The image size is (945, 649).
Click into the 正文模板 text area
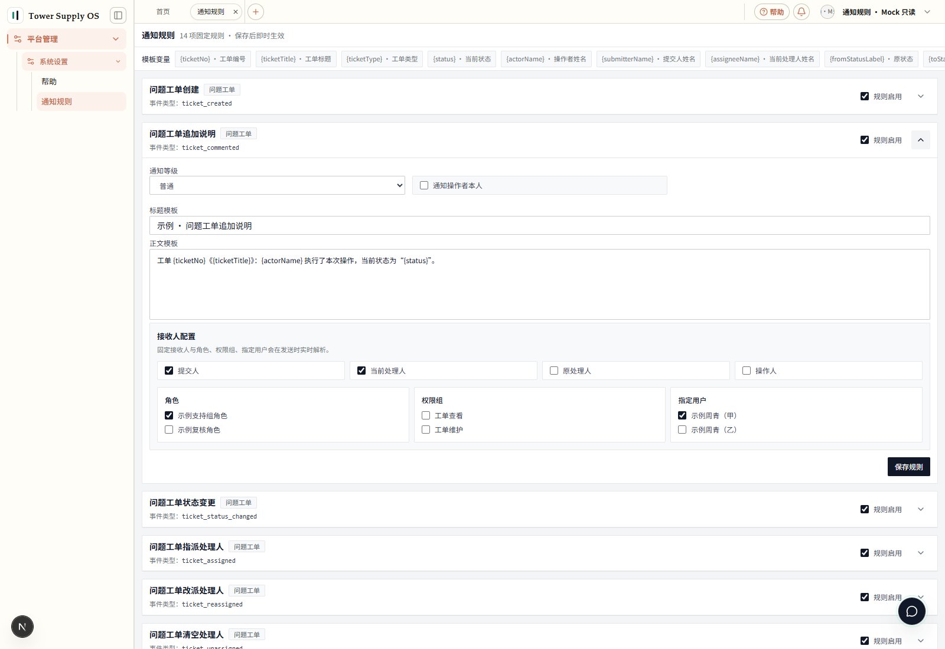coord(539,284)
